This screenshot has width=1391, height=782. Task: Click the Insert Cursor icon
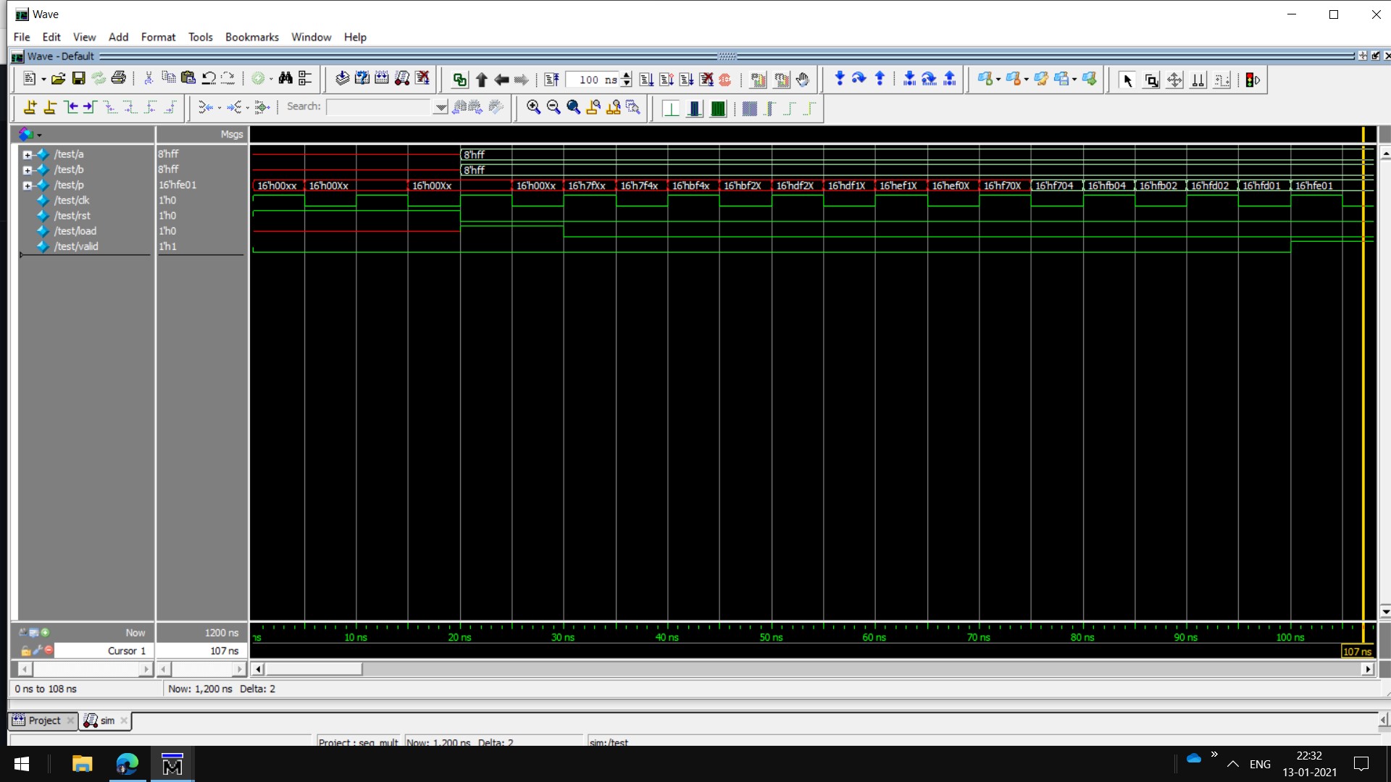(30, 107)
